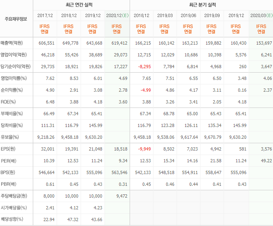Click the 최근 연간 실적 header
Screen dimensions: 273x226
(79, 5)
